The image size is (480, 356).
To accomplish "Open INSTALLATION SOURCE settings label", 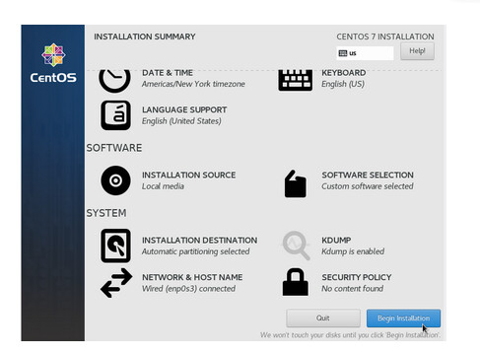I will coord(188,175).
